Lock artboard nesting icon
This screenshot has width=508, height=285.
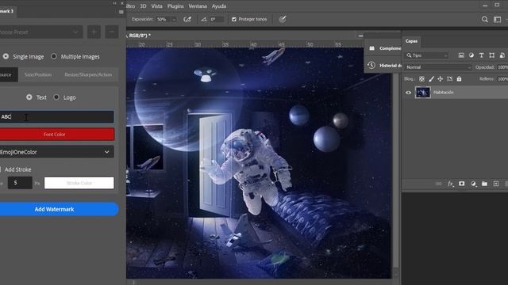449,79
